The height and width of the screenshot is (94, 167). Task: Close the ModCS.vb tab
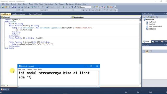10,14
